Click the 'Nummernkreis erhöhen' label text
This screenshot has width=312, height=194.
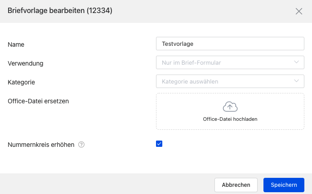[x=41, y=145]
